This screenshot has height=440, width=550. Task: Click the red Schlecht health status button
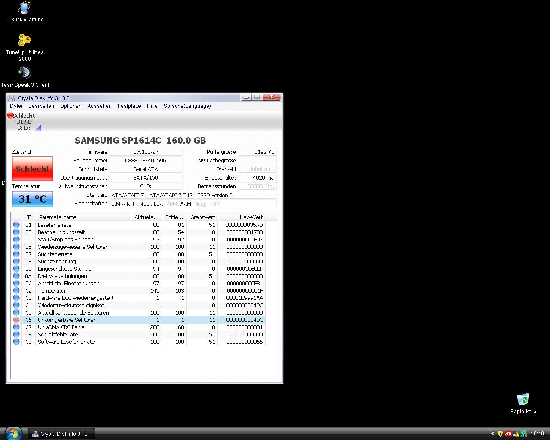coord(33,169)
